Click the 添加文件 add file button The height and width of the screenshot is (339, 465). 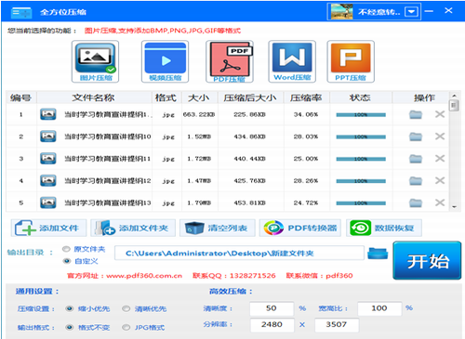pos(49,228)
